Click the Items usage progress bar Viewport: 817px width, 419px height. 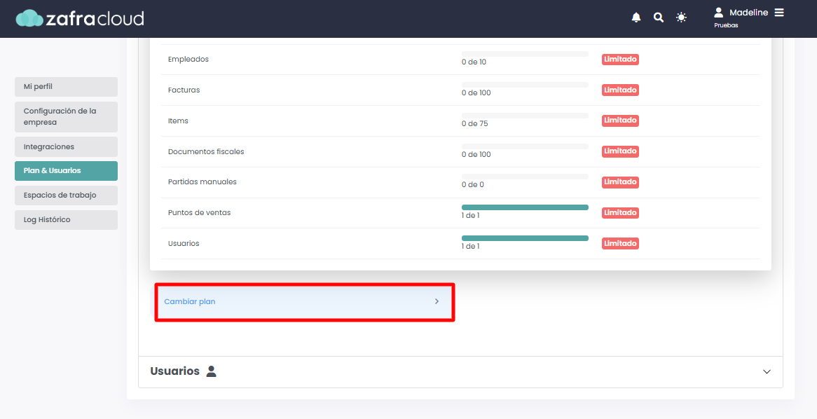point(525,115)
